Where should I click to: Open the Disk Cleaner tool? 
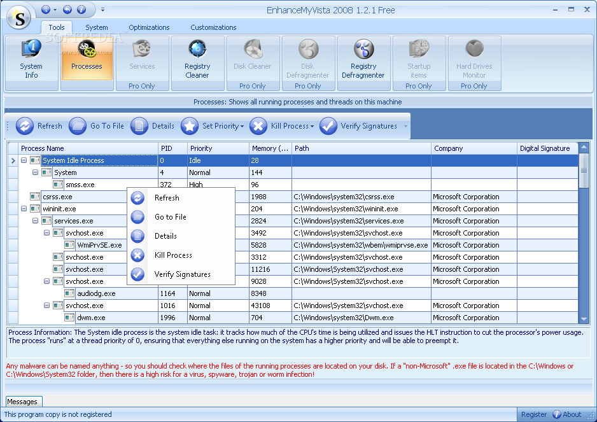(253, 63)
